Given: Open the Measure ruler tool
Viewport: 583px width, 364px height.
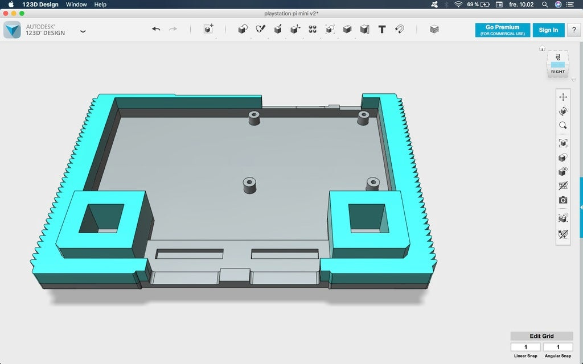Looking at the screenshot, I should (364, 30).
